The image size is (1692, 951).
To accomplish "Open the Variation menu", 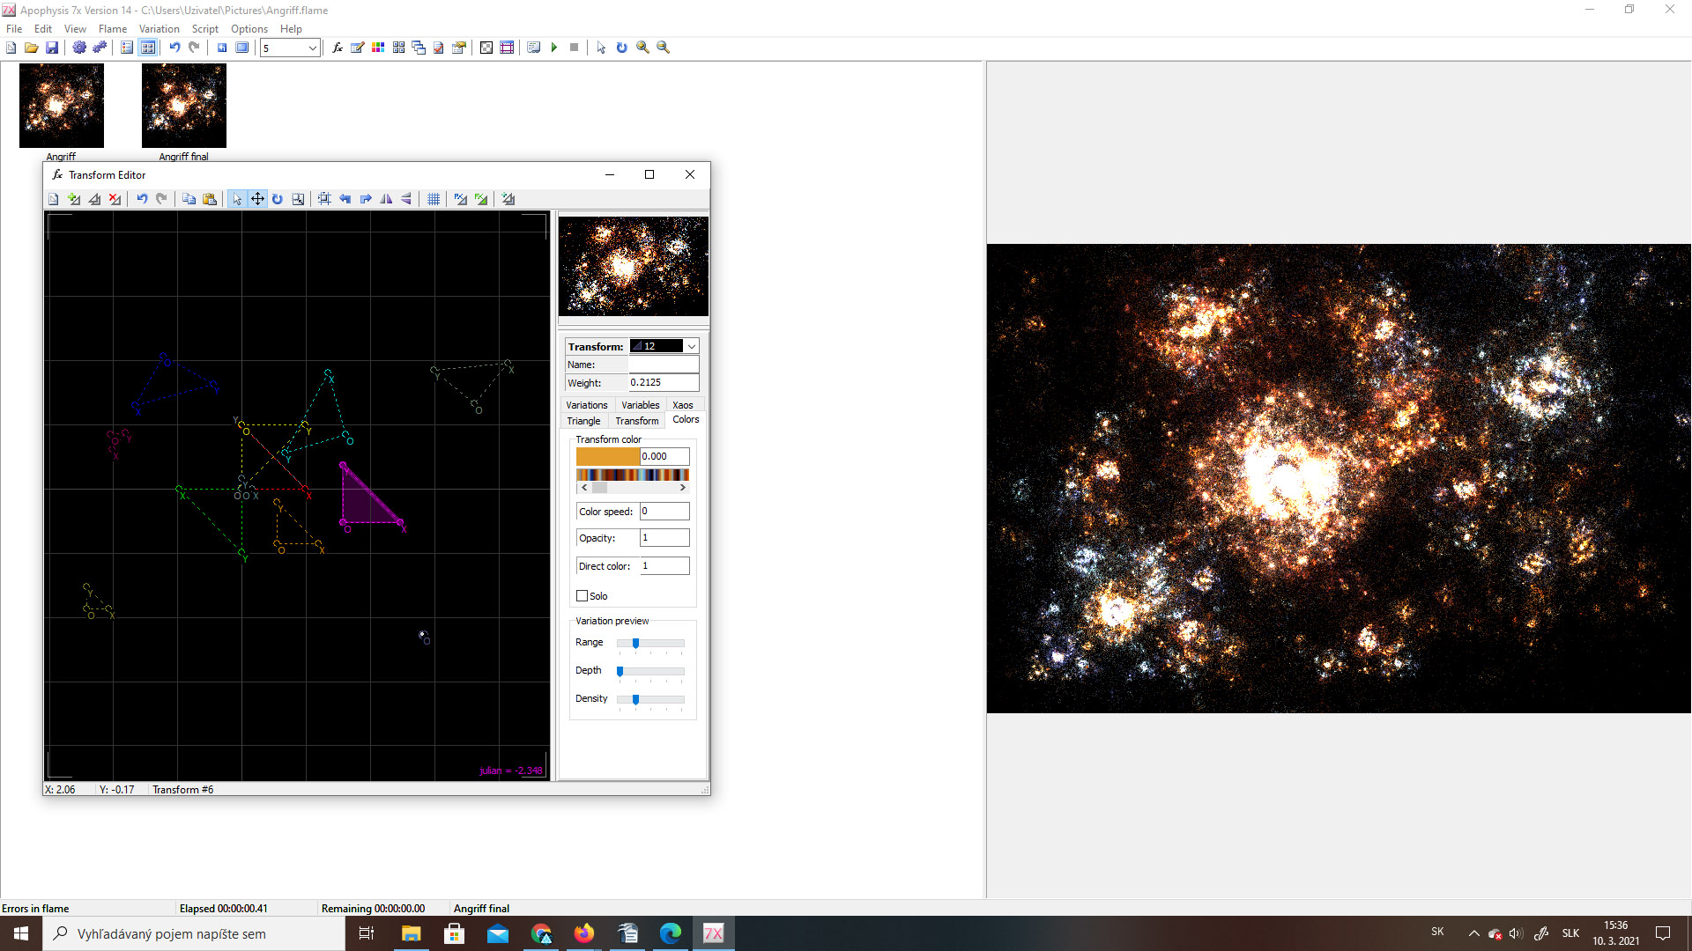I will [x=160, y=29].
